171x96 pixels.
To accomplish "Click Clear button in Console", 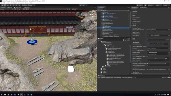I will point(99,78).
